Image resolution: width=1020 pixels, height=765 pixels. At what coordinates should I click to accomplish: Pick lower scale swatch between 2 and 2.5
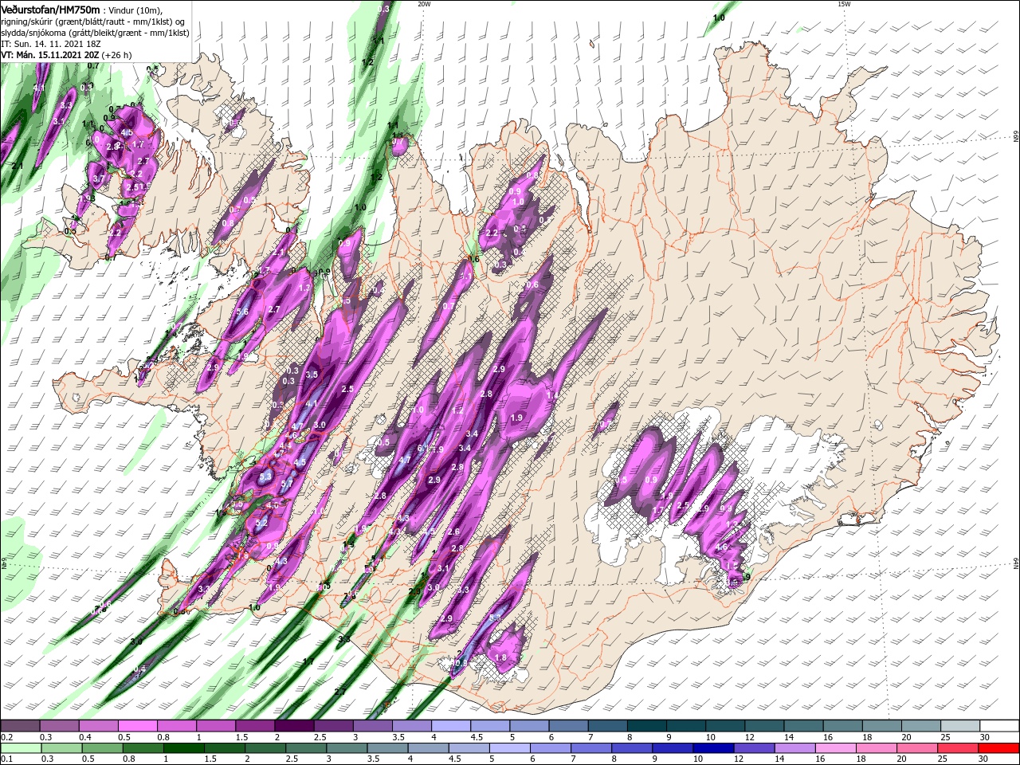[265, 748]
